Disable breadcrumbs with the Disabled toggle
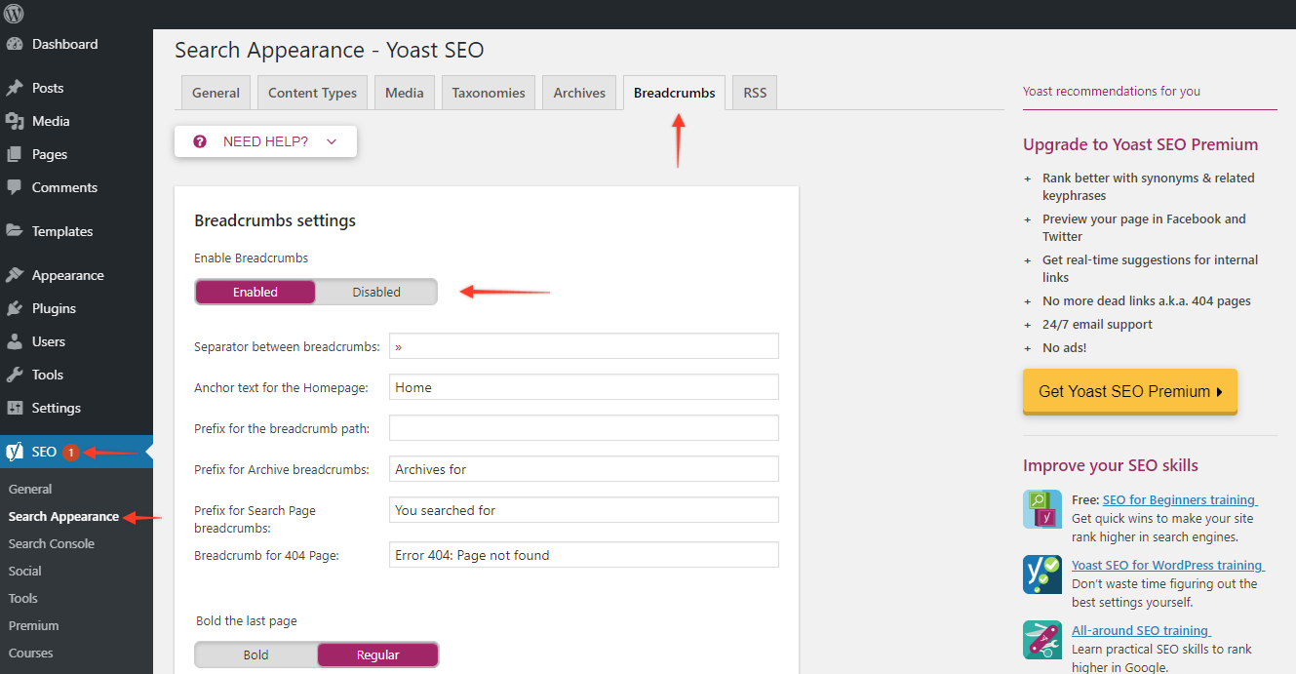Viewport: 1296px width, 674px height. click(x=376, y=291)
